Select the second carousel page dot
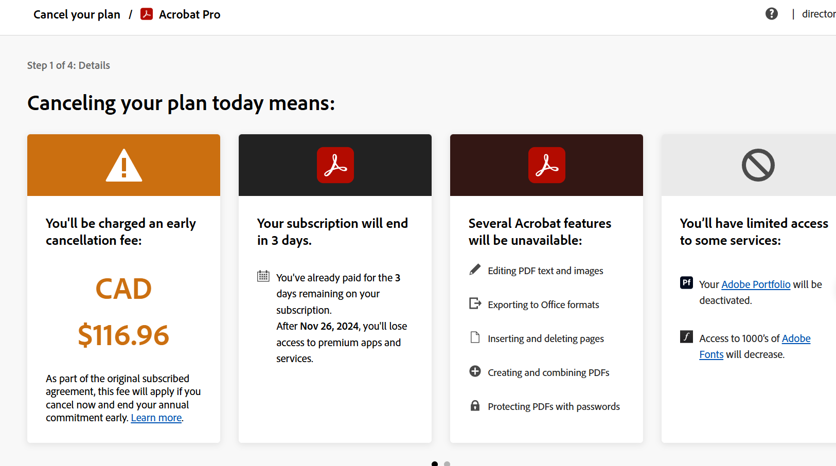Image resolution: width=836 pixels, height=466 pixels. coord(447,463)
